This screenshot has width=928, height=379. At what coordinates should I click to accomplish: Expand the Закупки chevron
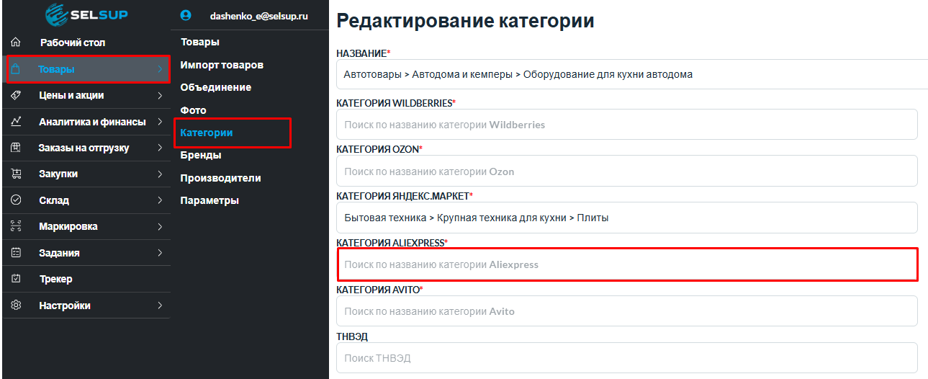(x=159, y=174)
